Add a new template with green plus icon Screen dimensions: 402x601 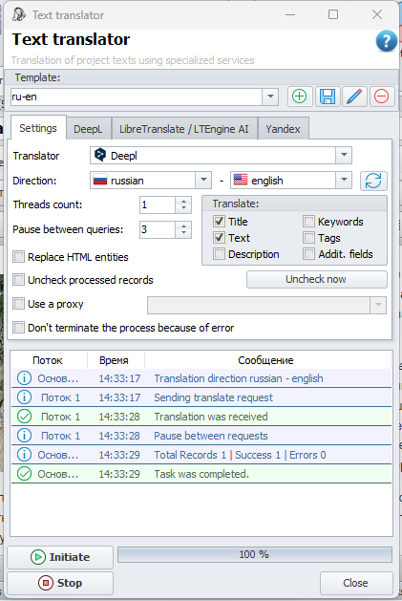click(299, 97)
